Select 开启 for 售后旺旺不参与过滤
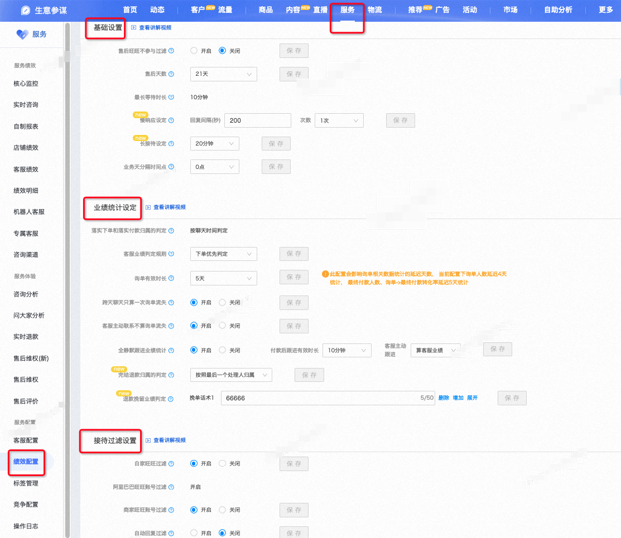This screenshot has height=538, width=621. [x=194, y=51]
